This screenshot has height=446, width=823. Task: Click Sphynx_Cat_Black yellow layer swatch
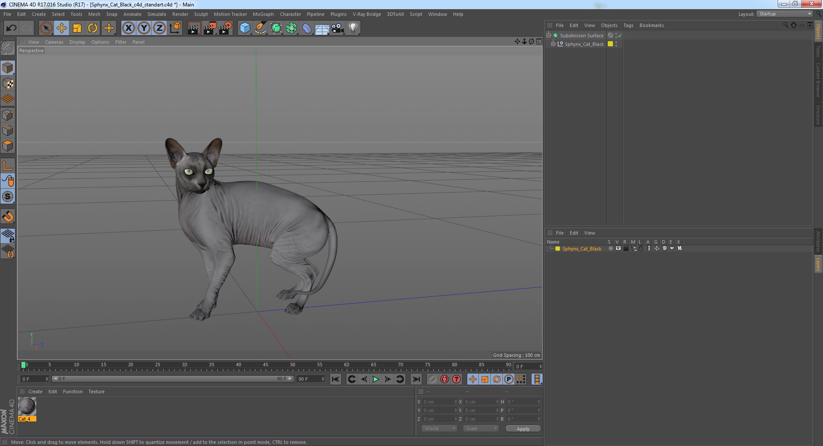(x=610, y=44)
